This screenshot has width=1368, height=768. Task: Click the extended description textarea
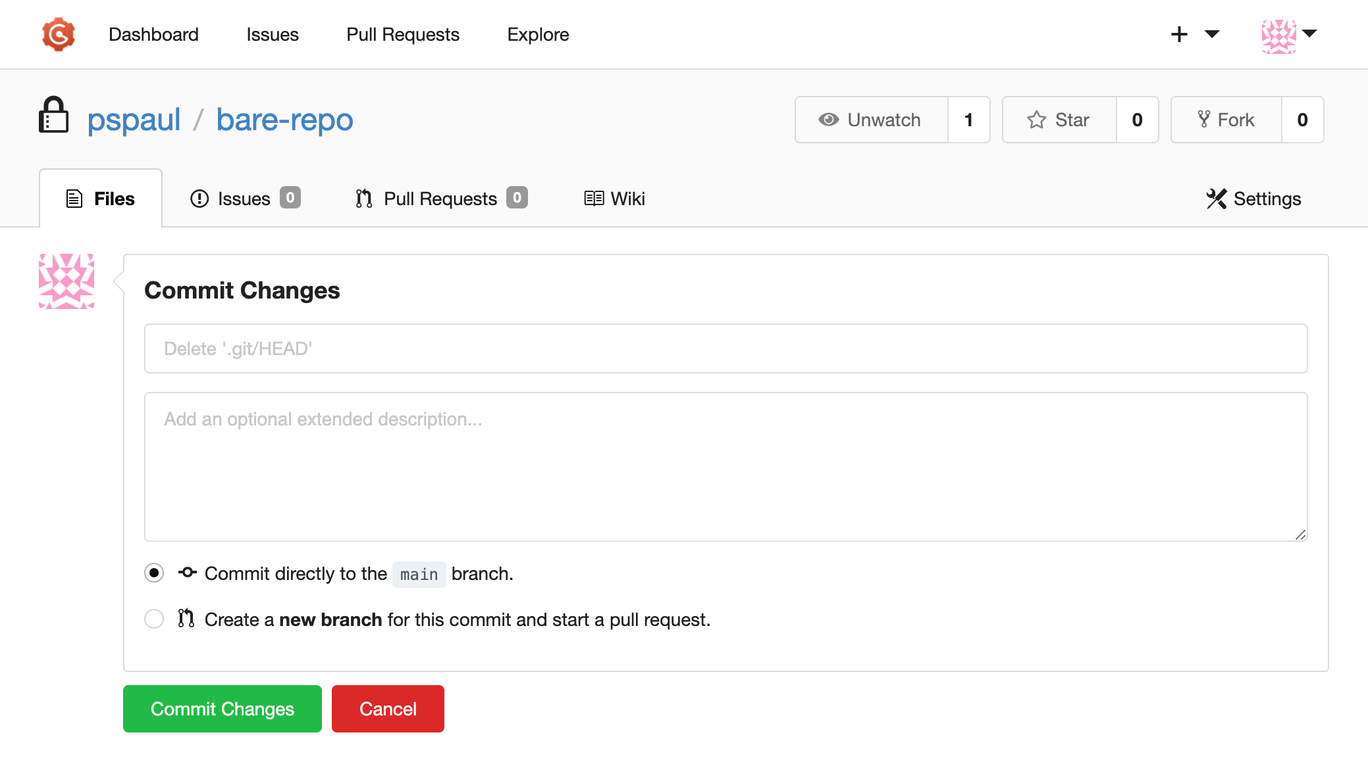coord(725,467)
